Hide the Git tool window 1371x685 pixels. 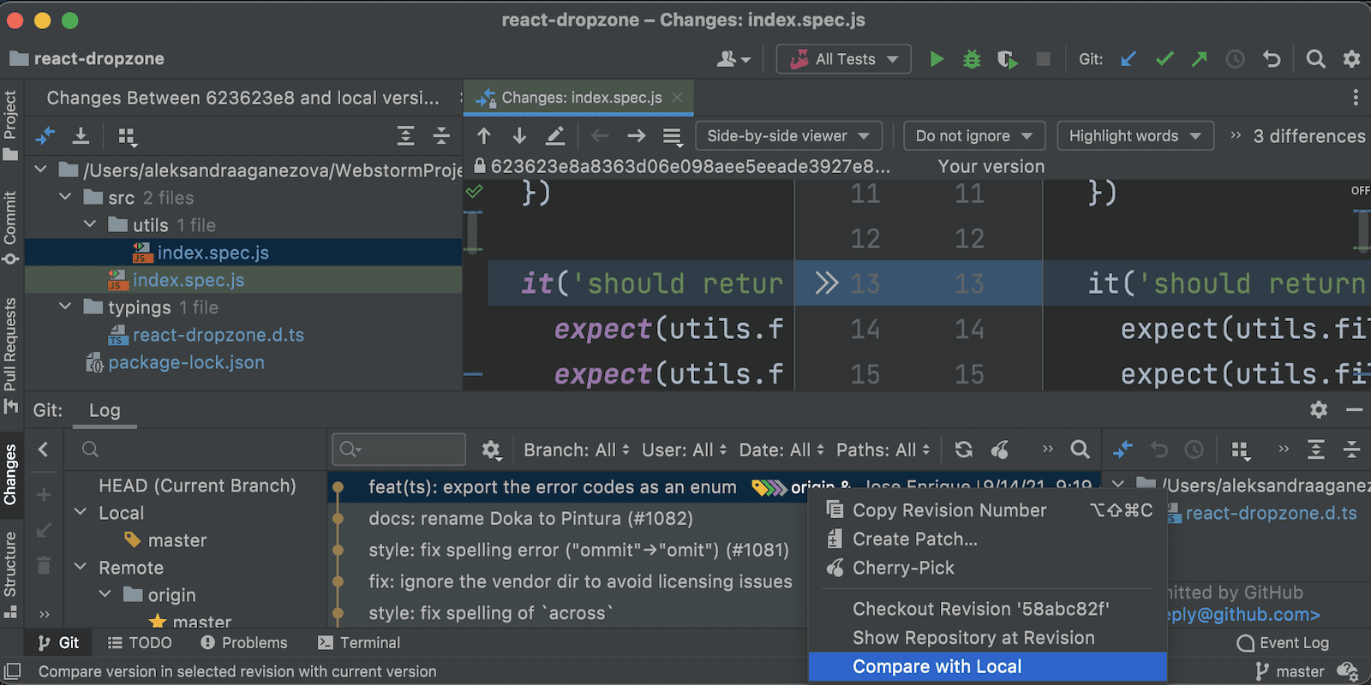tap(1354, 410)
